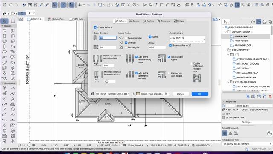The image size is (273, 154).
Task: Click zoom in magnifier at bottom bar
Action: (28, 145)
